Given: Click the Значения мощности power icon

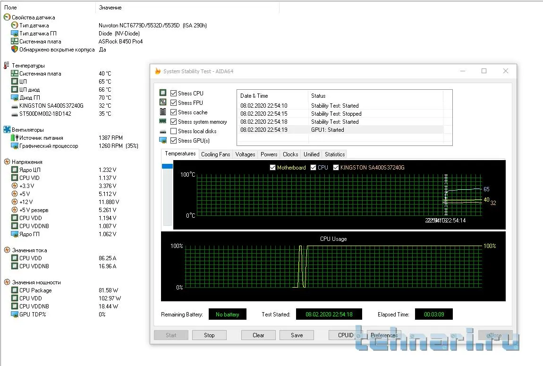Looking at the screenshot, I should point(7,282).
